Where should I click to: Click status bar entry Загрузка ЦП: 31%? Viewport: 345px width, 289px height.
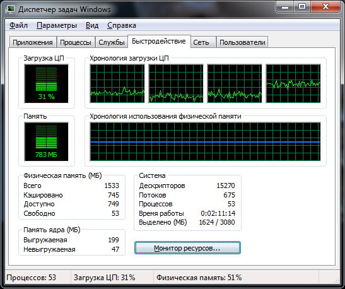(x=104, y=278)
